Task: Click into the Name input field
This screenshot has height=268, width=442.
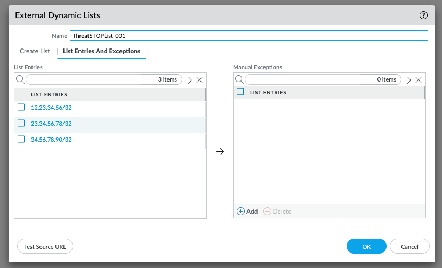Action: click(249, 36)
